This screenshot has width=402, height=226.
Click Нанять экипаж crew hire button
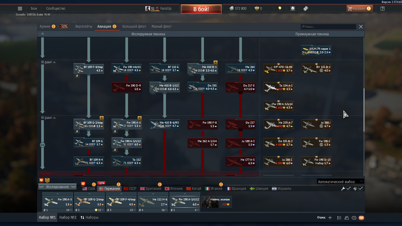217,202
